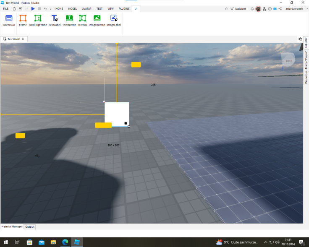Open the collaborators add-person icon
Image resolution: width=309 pixels, height=247 pixels.
click(x=264, y=9)
